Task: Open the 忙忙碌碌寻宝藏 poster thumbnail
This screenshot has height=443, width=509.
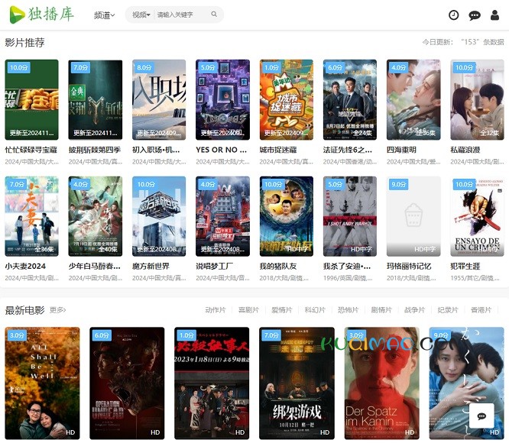Action: 31,99
